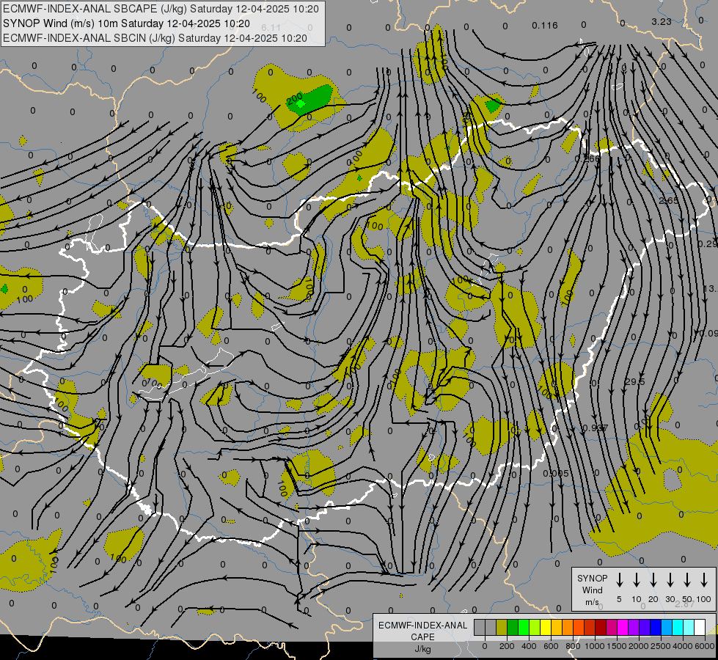Click the 2.65 value on the map
Viewport: 718px width, 660px height.
(669, 201)
